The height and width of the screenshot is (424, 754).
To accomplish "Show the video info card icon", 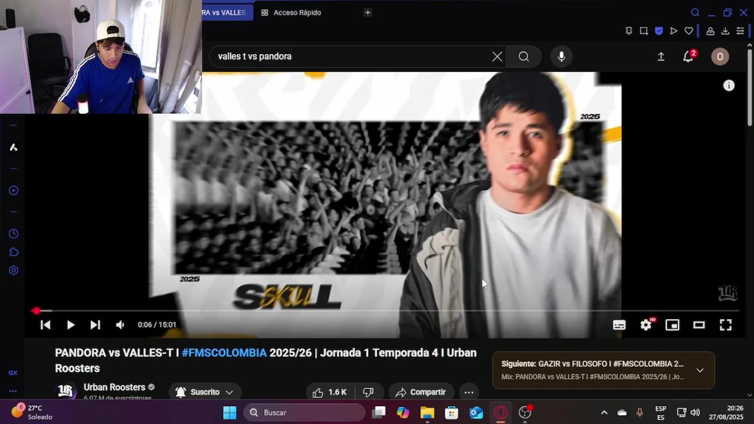I will tap(729, 85).
